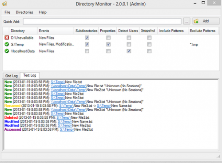Viewport: 222px width, 163px height.
Task: Click the Events column header
Action: (x=55, y=31)
